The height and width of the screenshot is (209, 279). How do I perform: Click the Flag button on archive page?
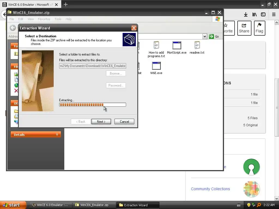[259, 28]
